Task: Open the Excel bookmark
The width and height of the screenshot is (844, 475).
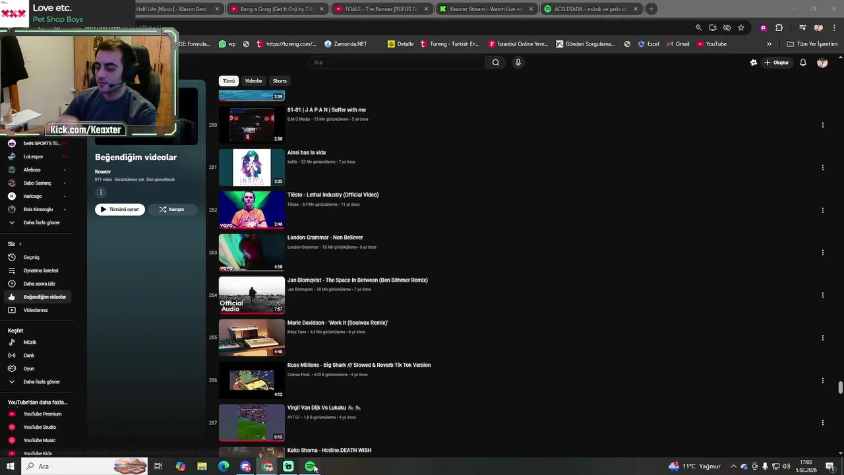Action: tap(648, 44)
